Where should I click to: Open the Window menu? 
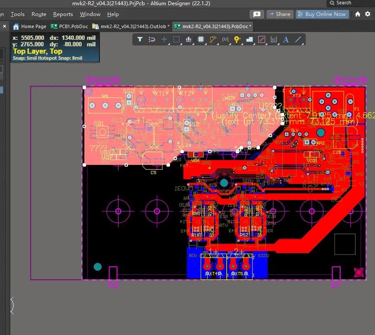click(90, 14)
